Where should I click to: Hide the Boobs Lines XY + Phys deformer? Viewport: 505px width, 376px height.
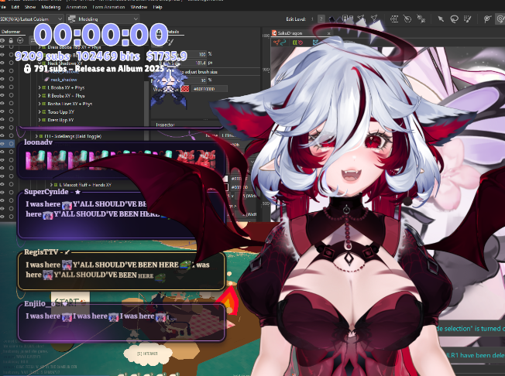click(x=2, y=104)
